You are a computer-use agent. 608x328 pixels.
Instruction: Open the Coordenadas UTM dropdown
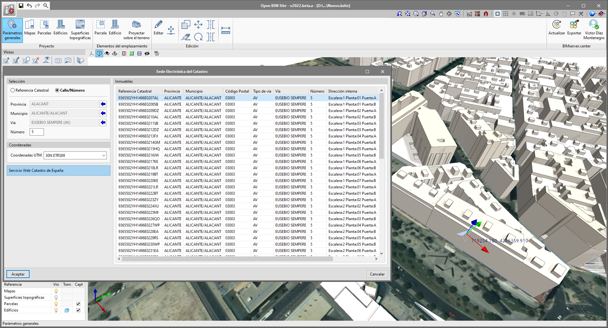(x=75, y=156)
